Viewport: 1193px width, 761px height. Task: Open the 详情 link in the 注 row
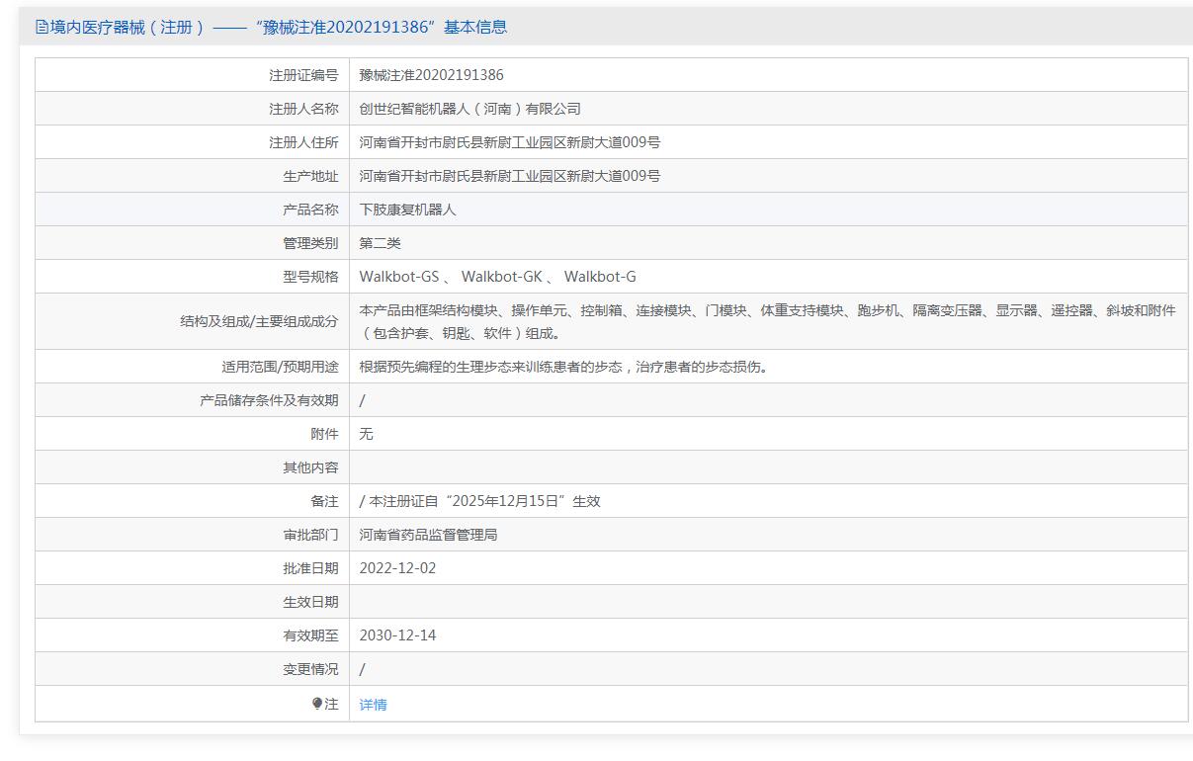click(373, 705)
